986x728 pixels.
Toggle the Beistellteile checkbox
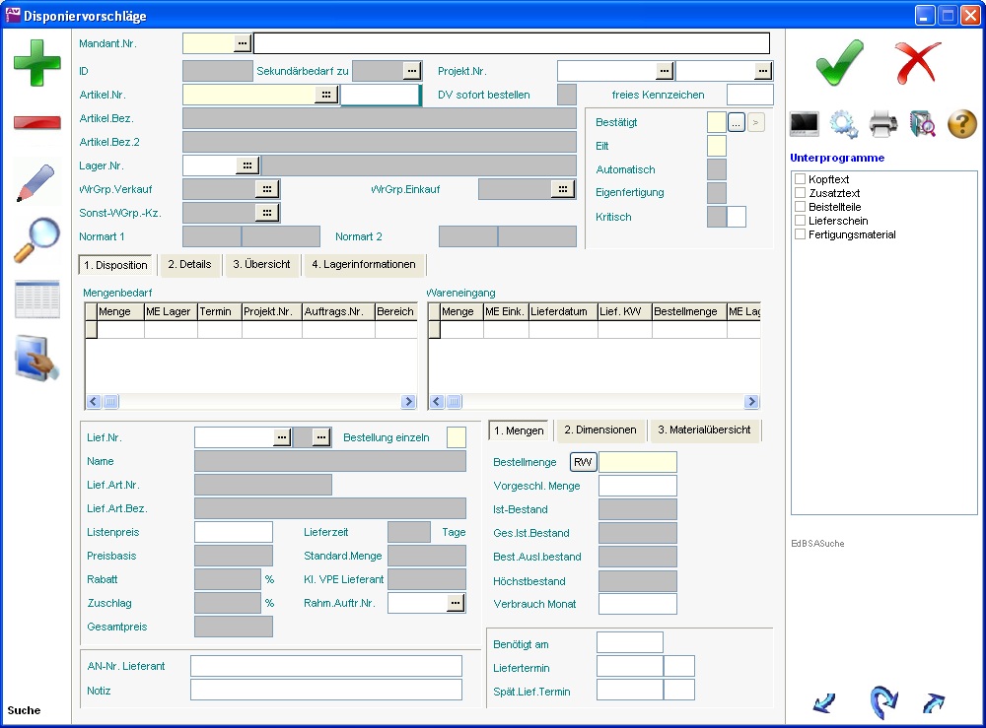tap(801, 207)
